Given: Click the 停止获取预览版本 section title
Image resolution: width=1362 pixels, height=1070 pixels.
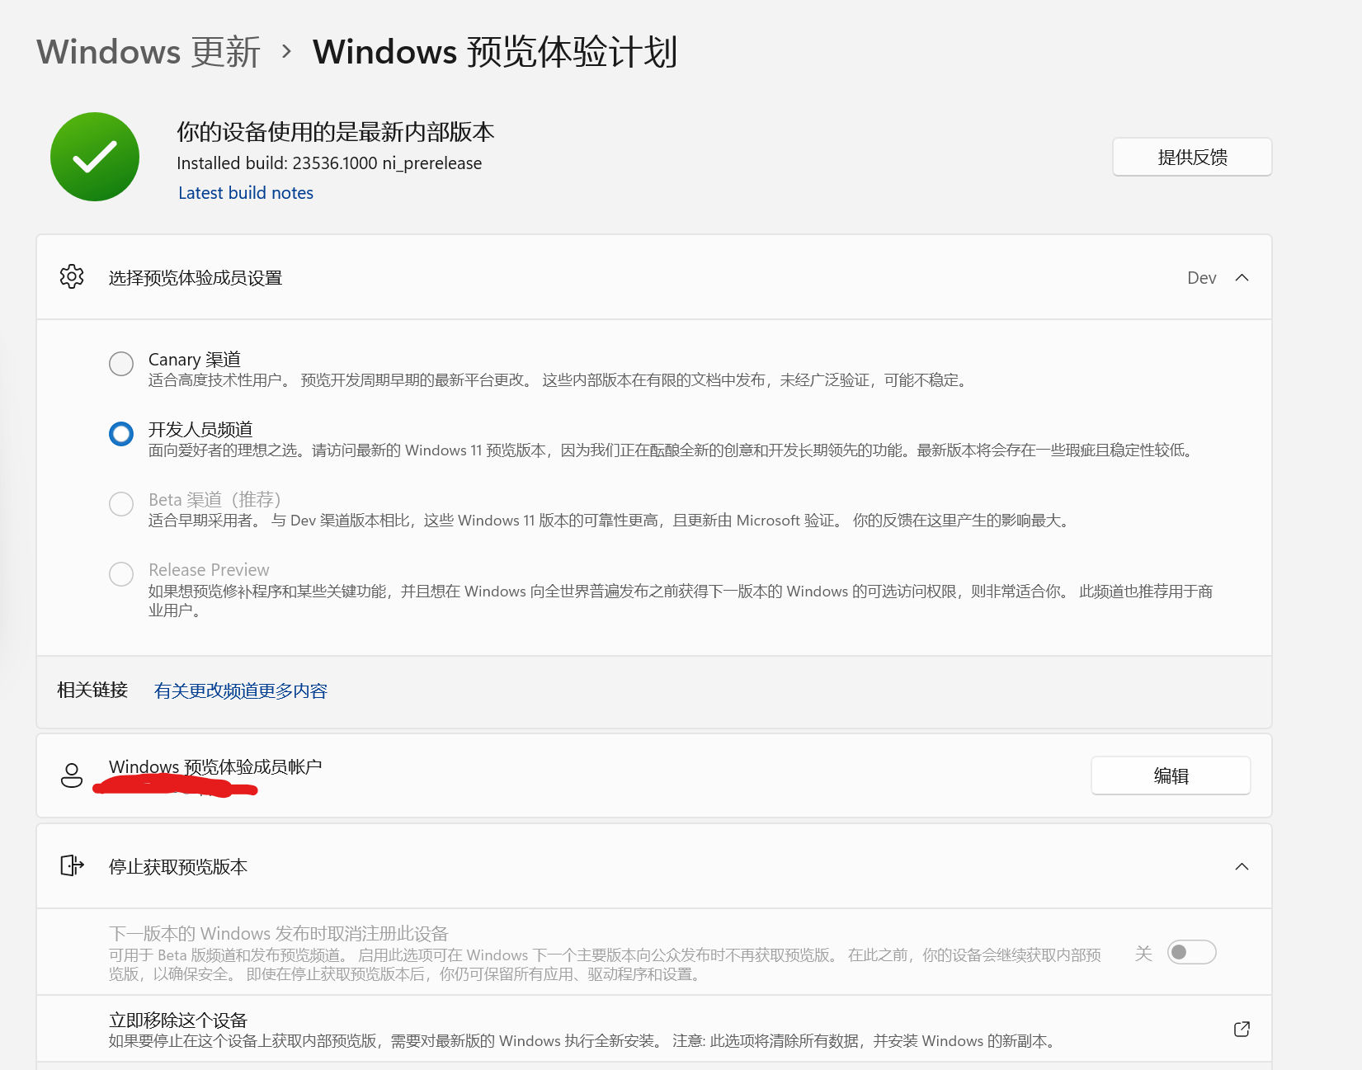Looking at the screenshot, I should 178,867.
